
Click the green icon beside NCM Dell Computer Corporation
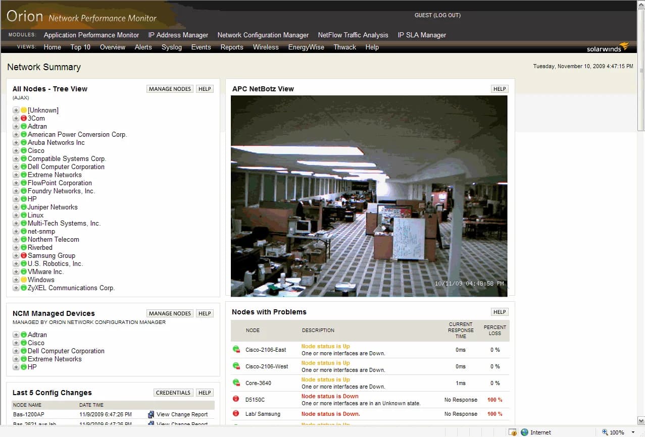pos(24,351)
